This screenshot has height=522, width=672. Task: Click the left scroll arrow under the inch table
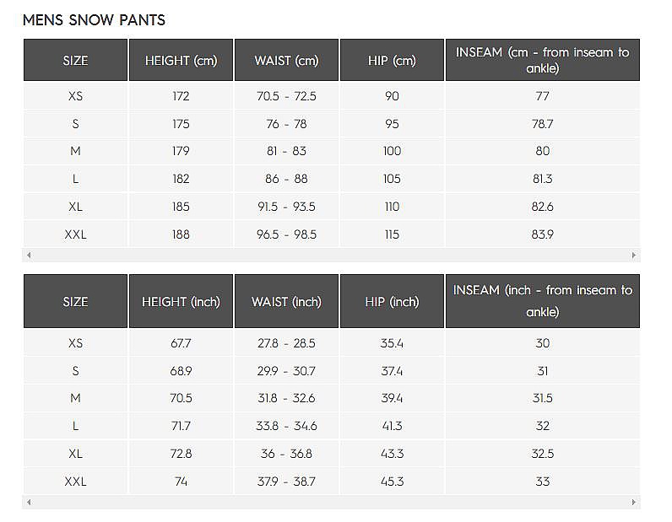coord(29,503)
